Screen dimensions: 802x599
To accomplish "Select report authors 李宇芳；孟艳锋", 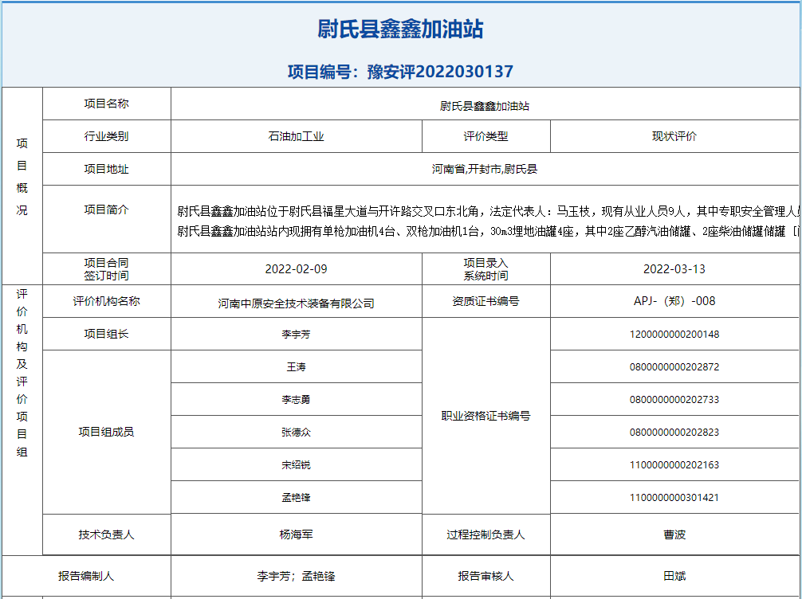I will click(296, 577).
